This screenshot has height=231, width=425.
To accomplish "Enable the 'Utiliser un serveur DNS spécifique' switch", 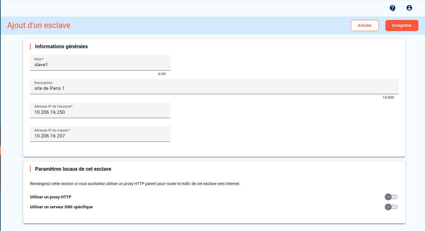I will [391, 207].
